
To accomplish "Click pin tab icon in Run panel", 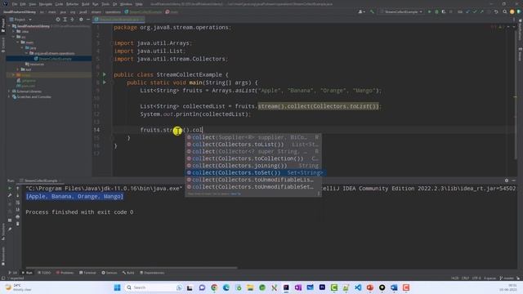I will [10, 229].
